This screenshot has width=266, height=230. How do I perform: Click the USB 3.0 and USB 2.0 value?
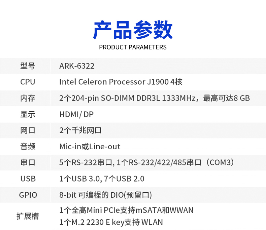[102, 179]
